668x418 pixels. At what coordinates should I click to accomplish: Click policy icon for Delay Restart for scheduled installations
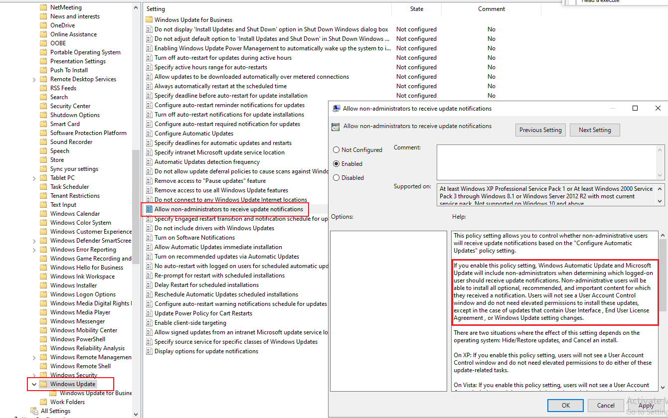click(149, 285)
